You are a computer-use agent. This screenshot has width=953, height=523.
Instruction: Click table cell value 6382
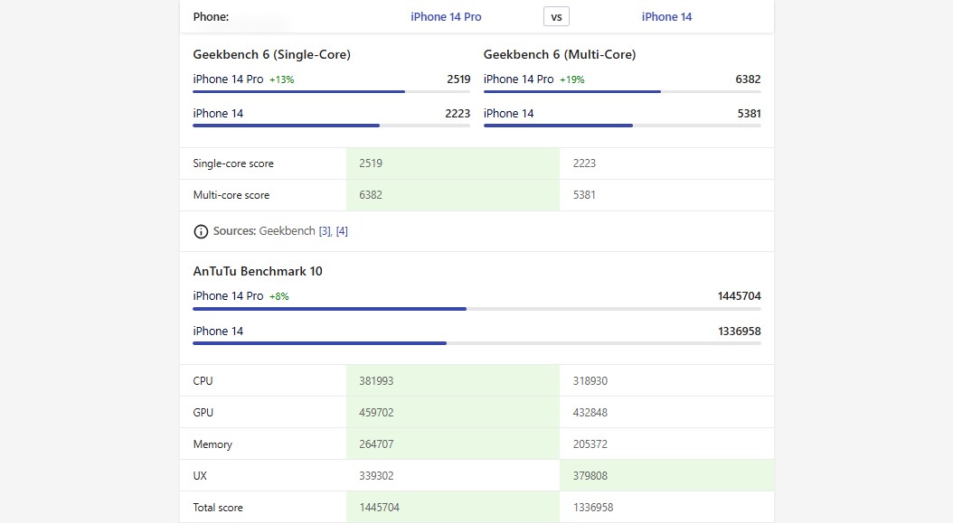click(x=371, y=195)
